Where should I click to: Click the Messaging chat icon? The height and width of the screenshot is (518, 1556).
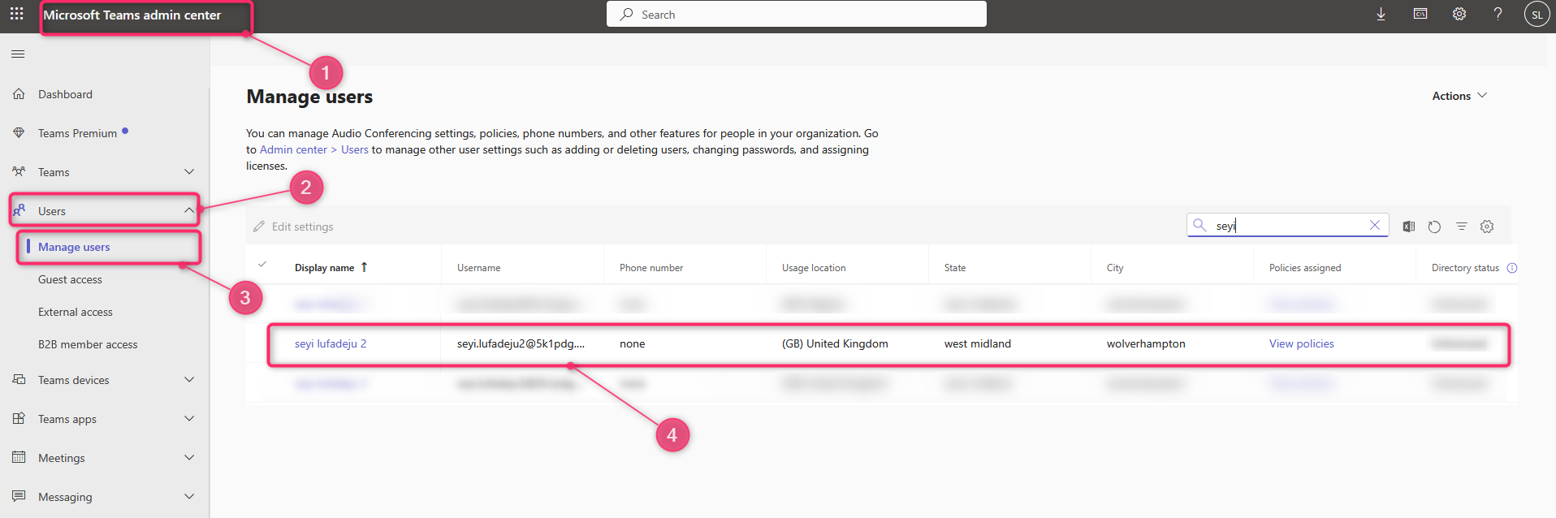coord(19,496)
